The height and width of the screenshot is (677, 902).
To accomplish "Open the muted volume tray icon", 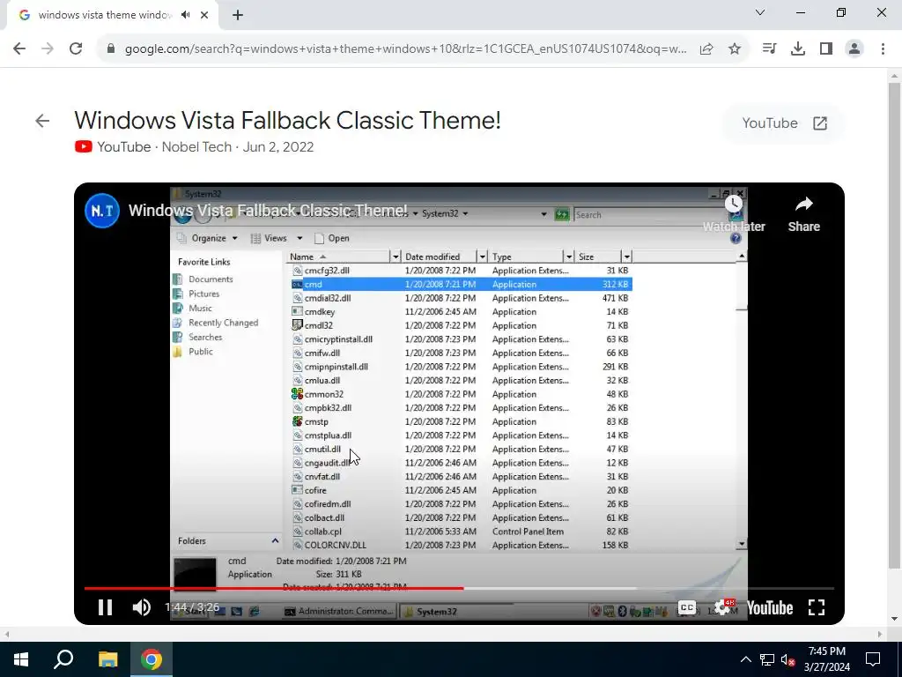I will pyautogui.click(x=787, y=659).
